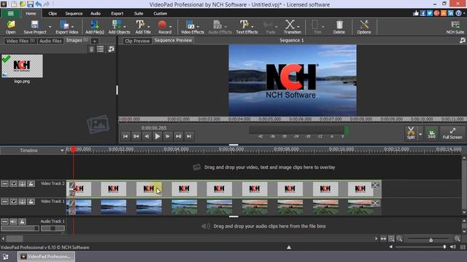
Task: Lock or unlock Video Track 1
Action: [x=31, y=202]
